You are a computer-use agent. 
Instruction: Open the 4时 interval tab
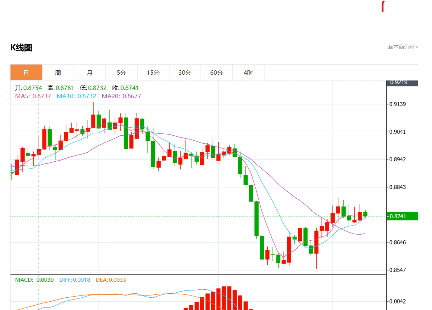point(248,73)
